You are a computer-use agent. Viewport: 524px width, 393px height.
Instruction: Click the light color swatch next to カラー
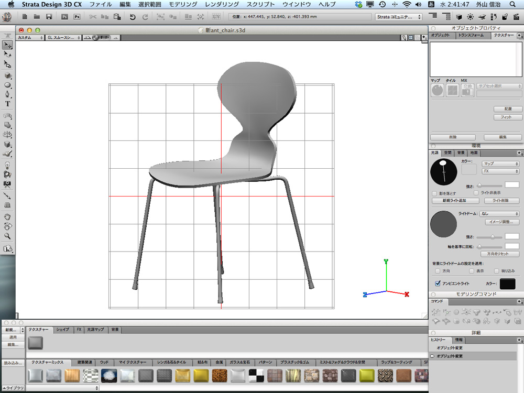tap(469, 169)
